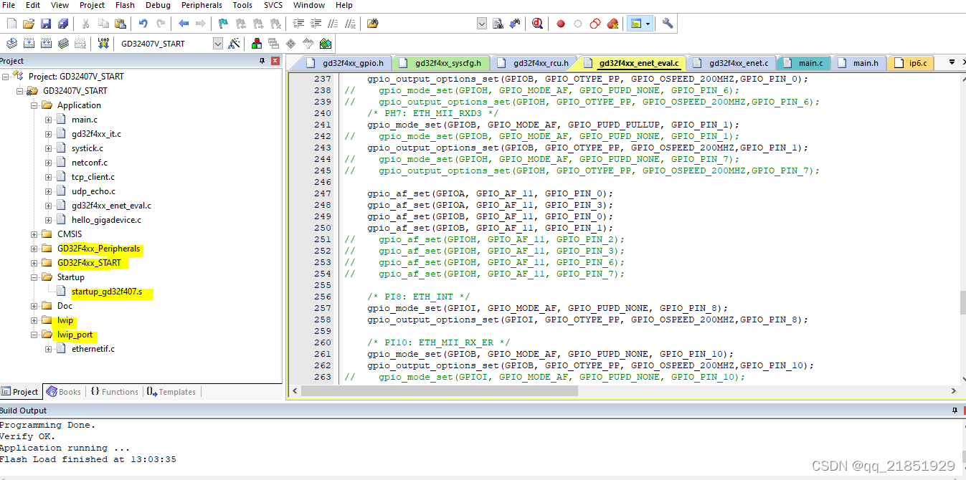Select netconf.c in the project tree

tap(90, 163)
